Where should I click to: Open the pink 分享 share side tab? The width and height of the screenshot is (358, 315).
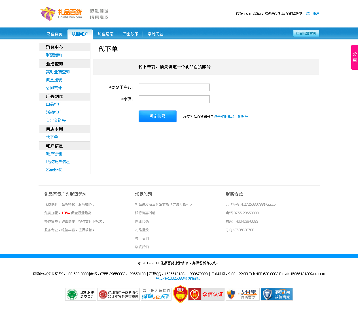(355, 57)
